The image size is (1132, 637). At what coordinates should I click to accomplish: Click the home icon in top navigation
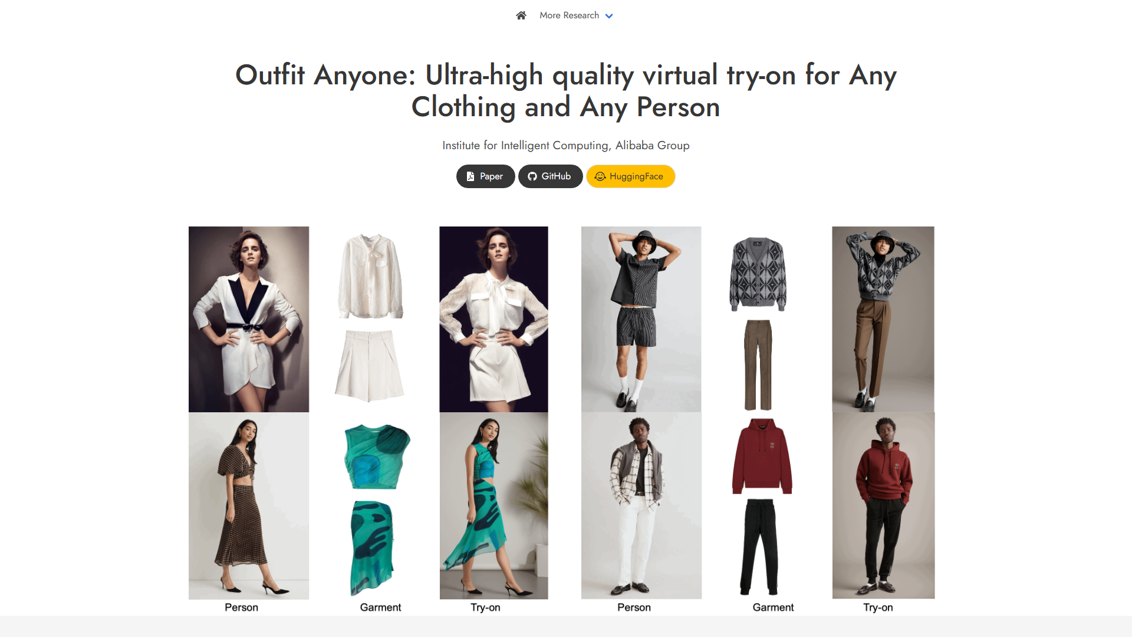[521, 15]
